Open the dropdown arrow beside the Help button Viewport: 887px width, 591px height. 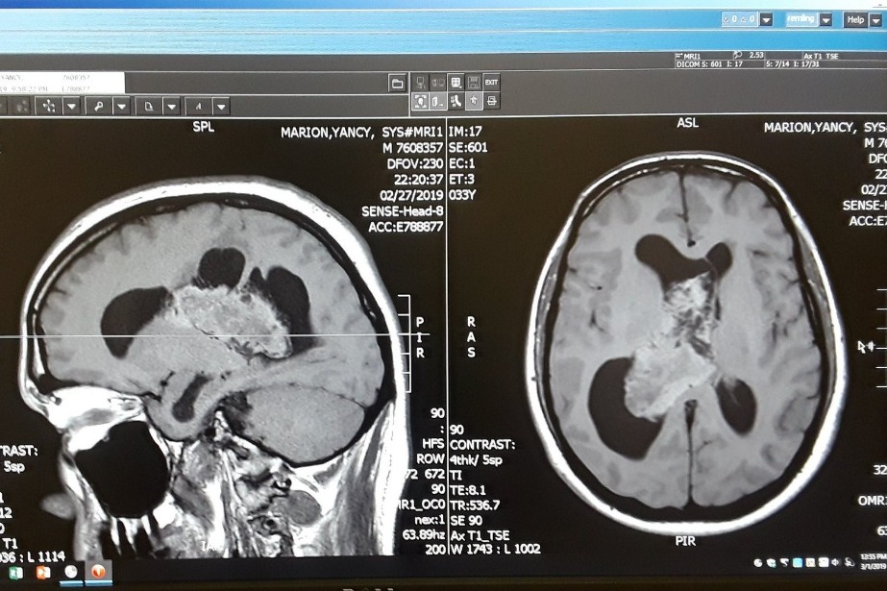point(875,19)
